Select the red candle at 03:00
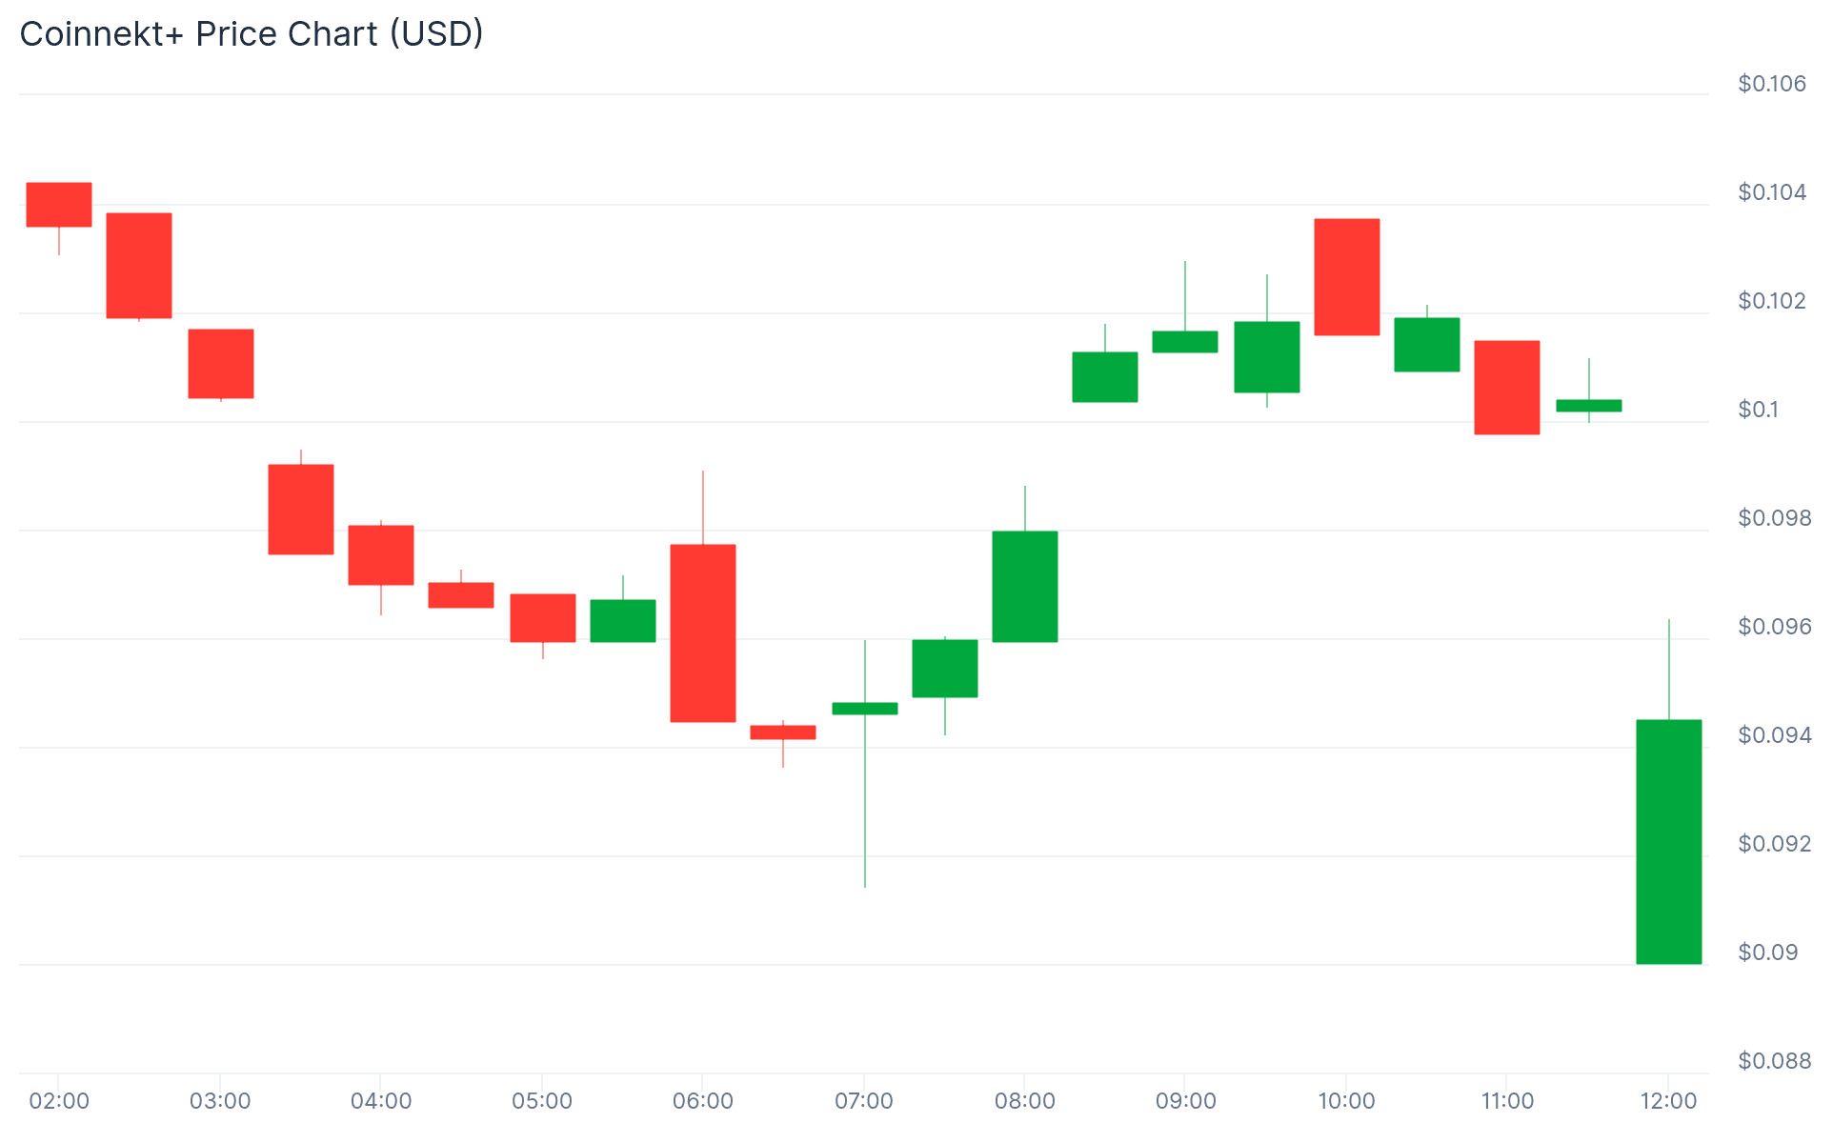 pos(221,364)
